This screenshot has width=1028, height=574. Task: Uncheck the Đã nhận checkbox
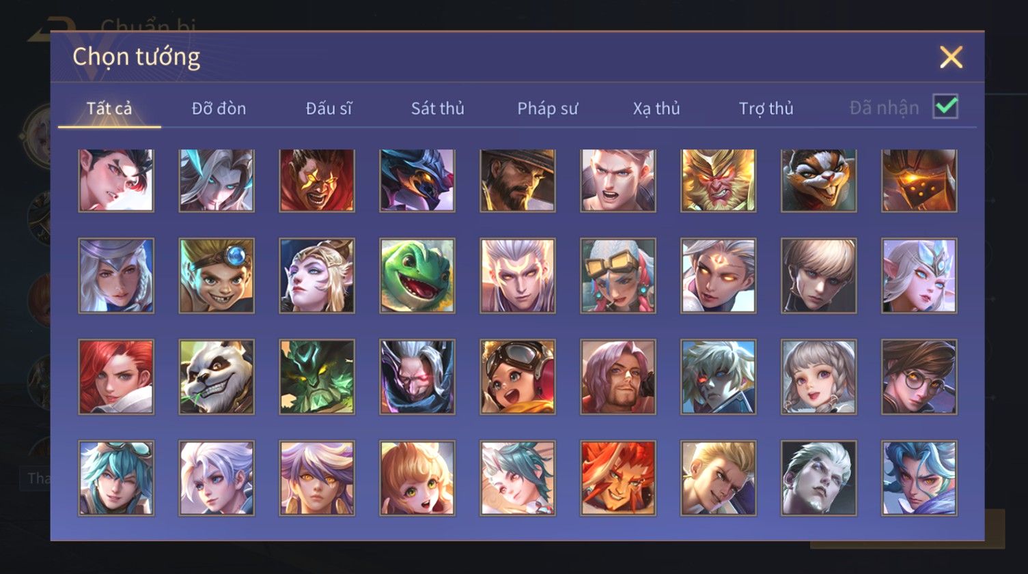coord(946,106)
